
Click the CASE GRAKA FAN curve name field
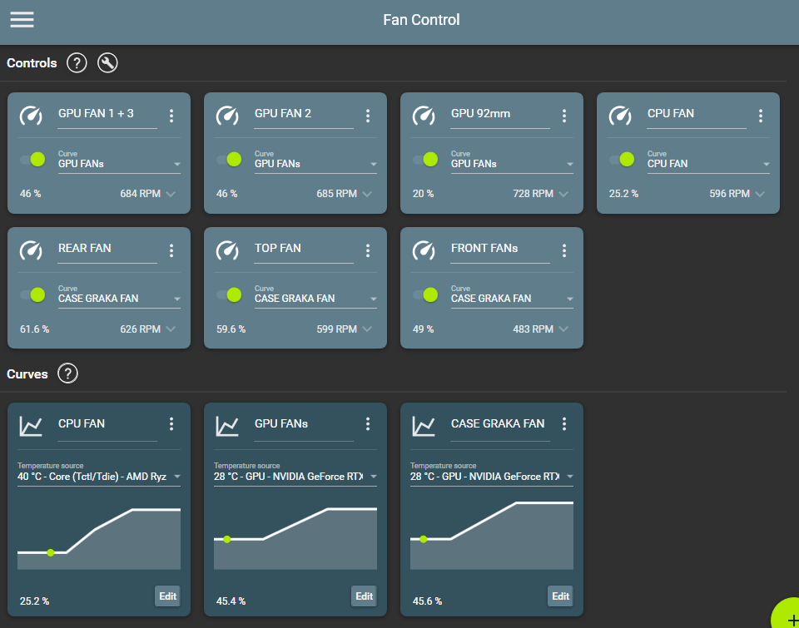[500, 426]
